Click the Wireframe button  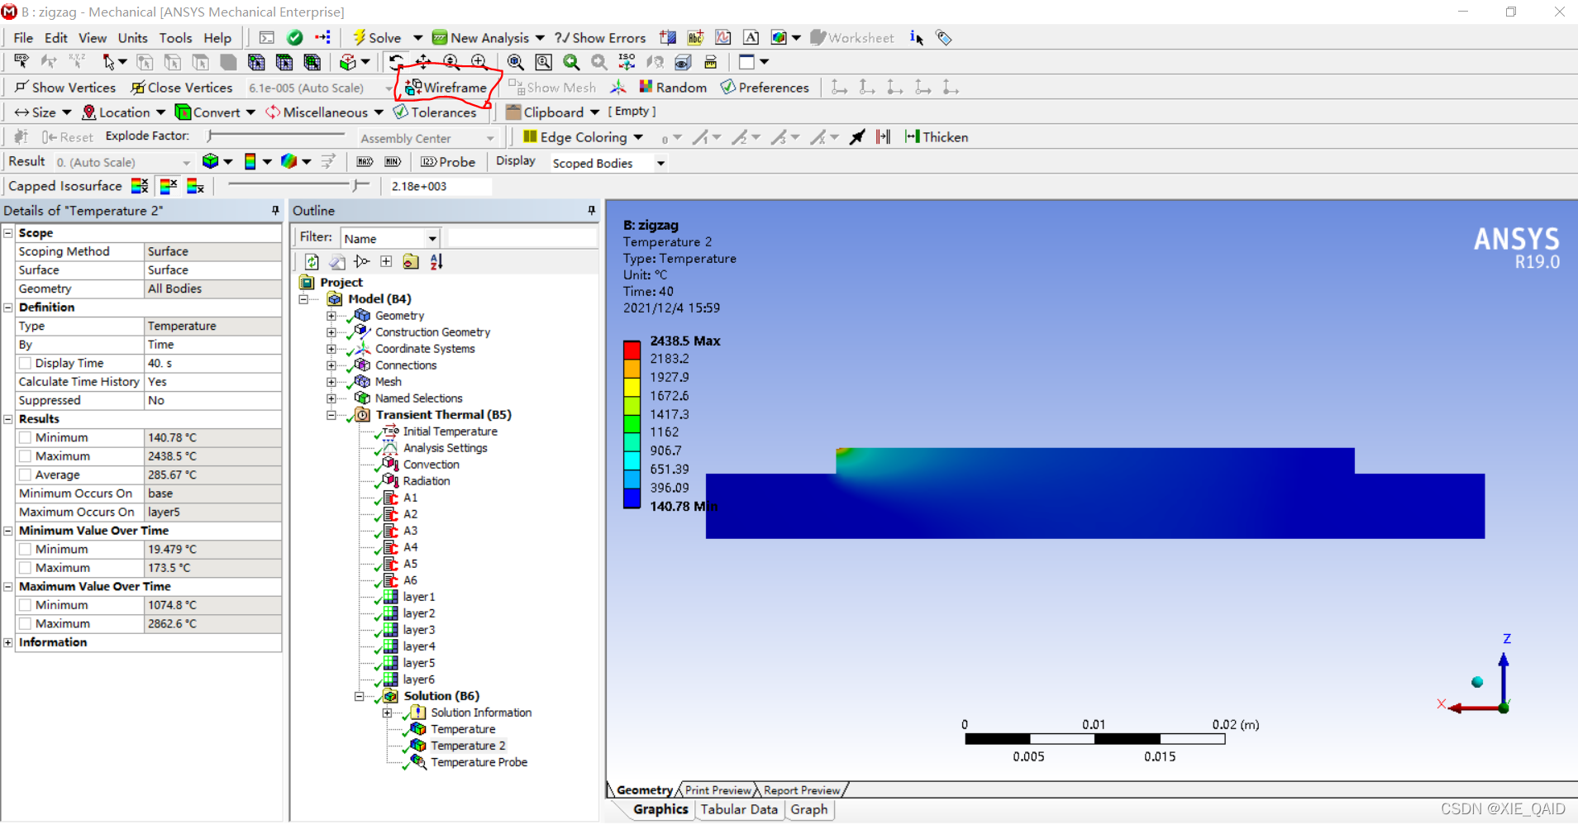[446, 87]
